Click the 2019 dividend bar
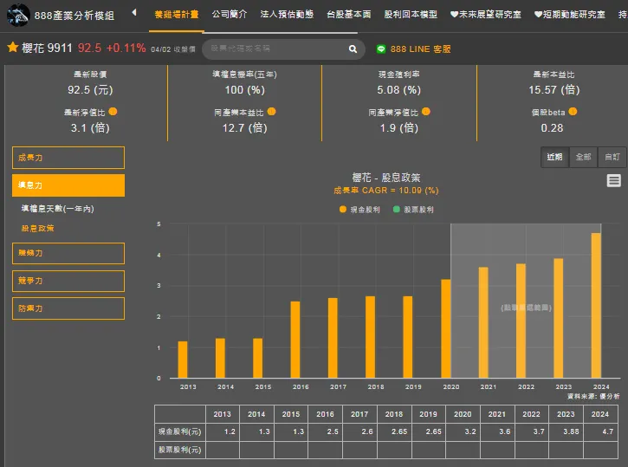This screenshot has width=628, height=467. coord(408,337)
